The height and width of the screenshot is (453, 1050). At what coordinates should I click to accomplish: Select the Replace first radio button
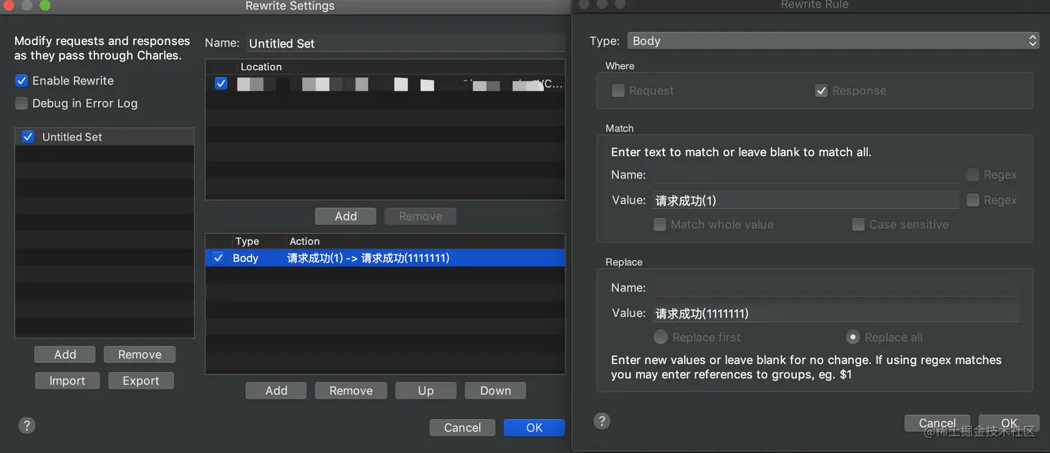[x=660, y=337]
